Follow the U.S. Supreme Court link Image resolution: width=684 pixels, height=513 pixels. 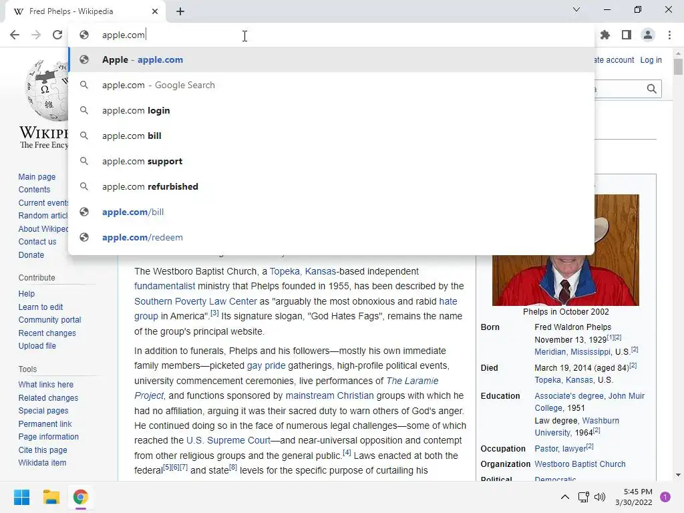tap(228, 441)
